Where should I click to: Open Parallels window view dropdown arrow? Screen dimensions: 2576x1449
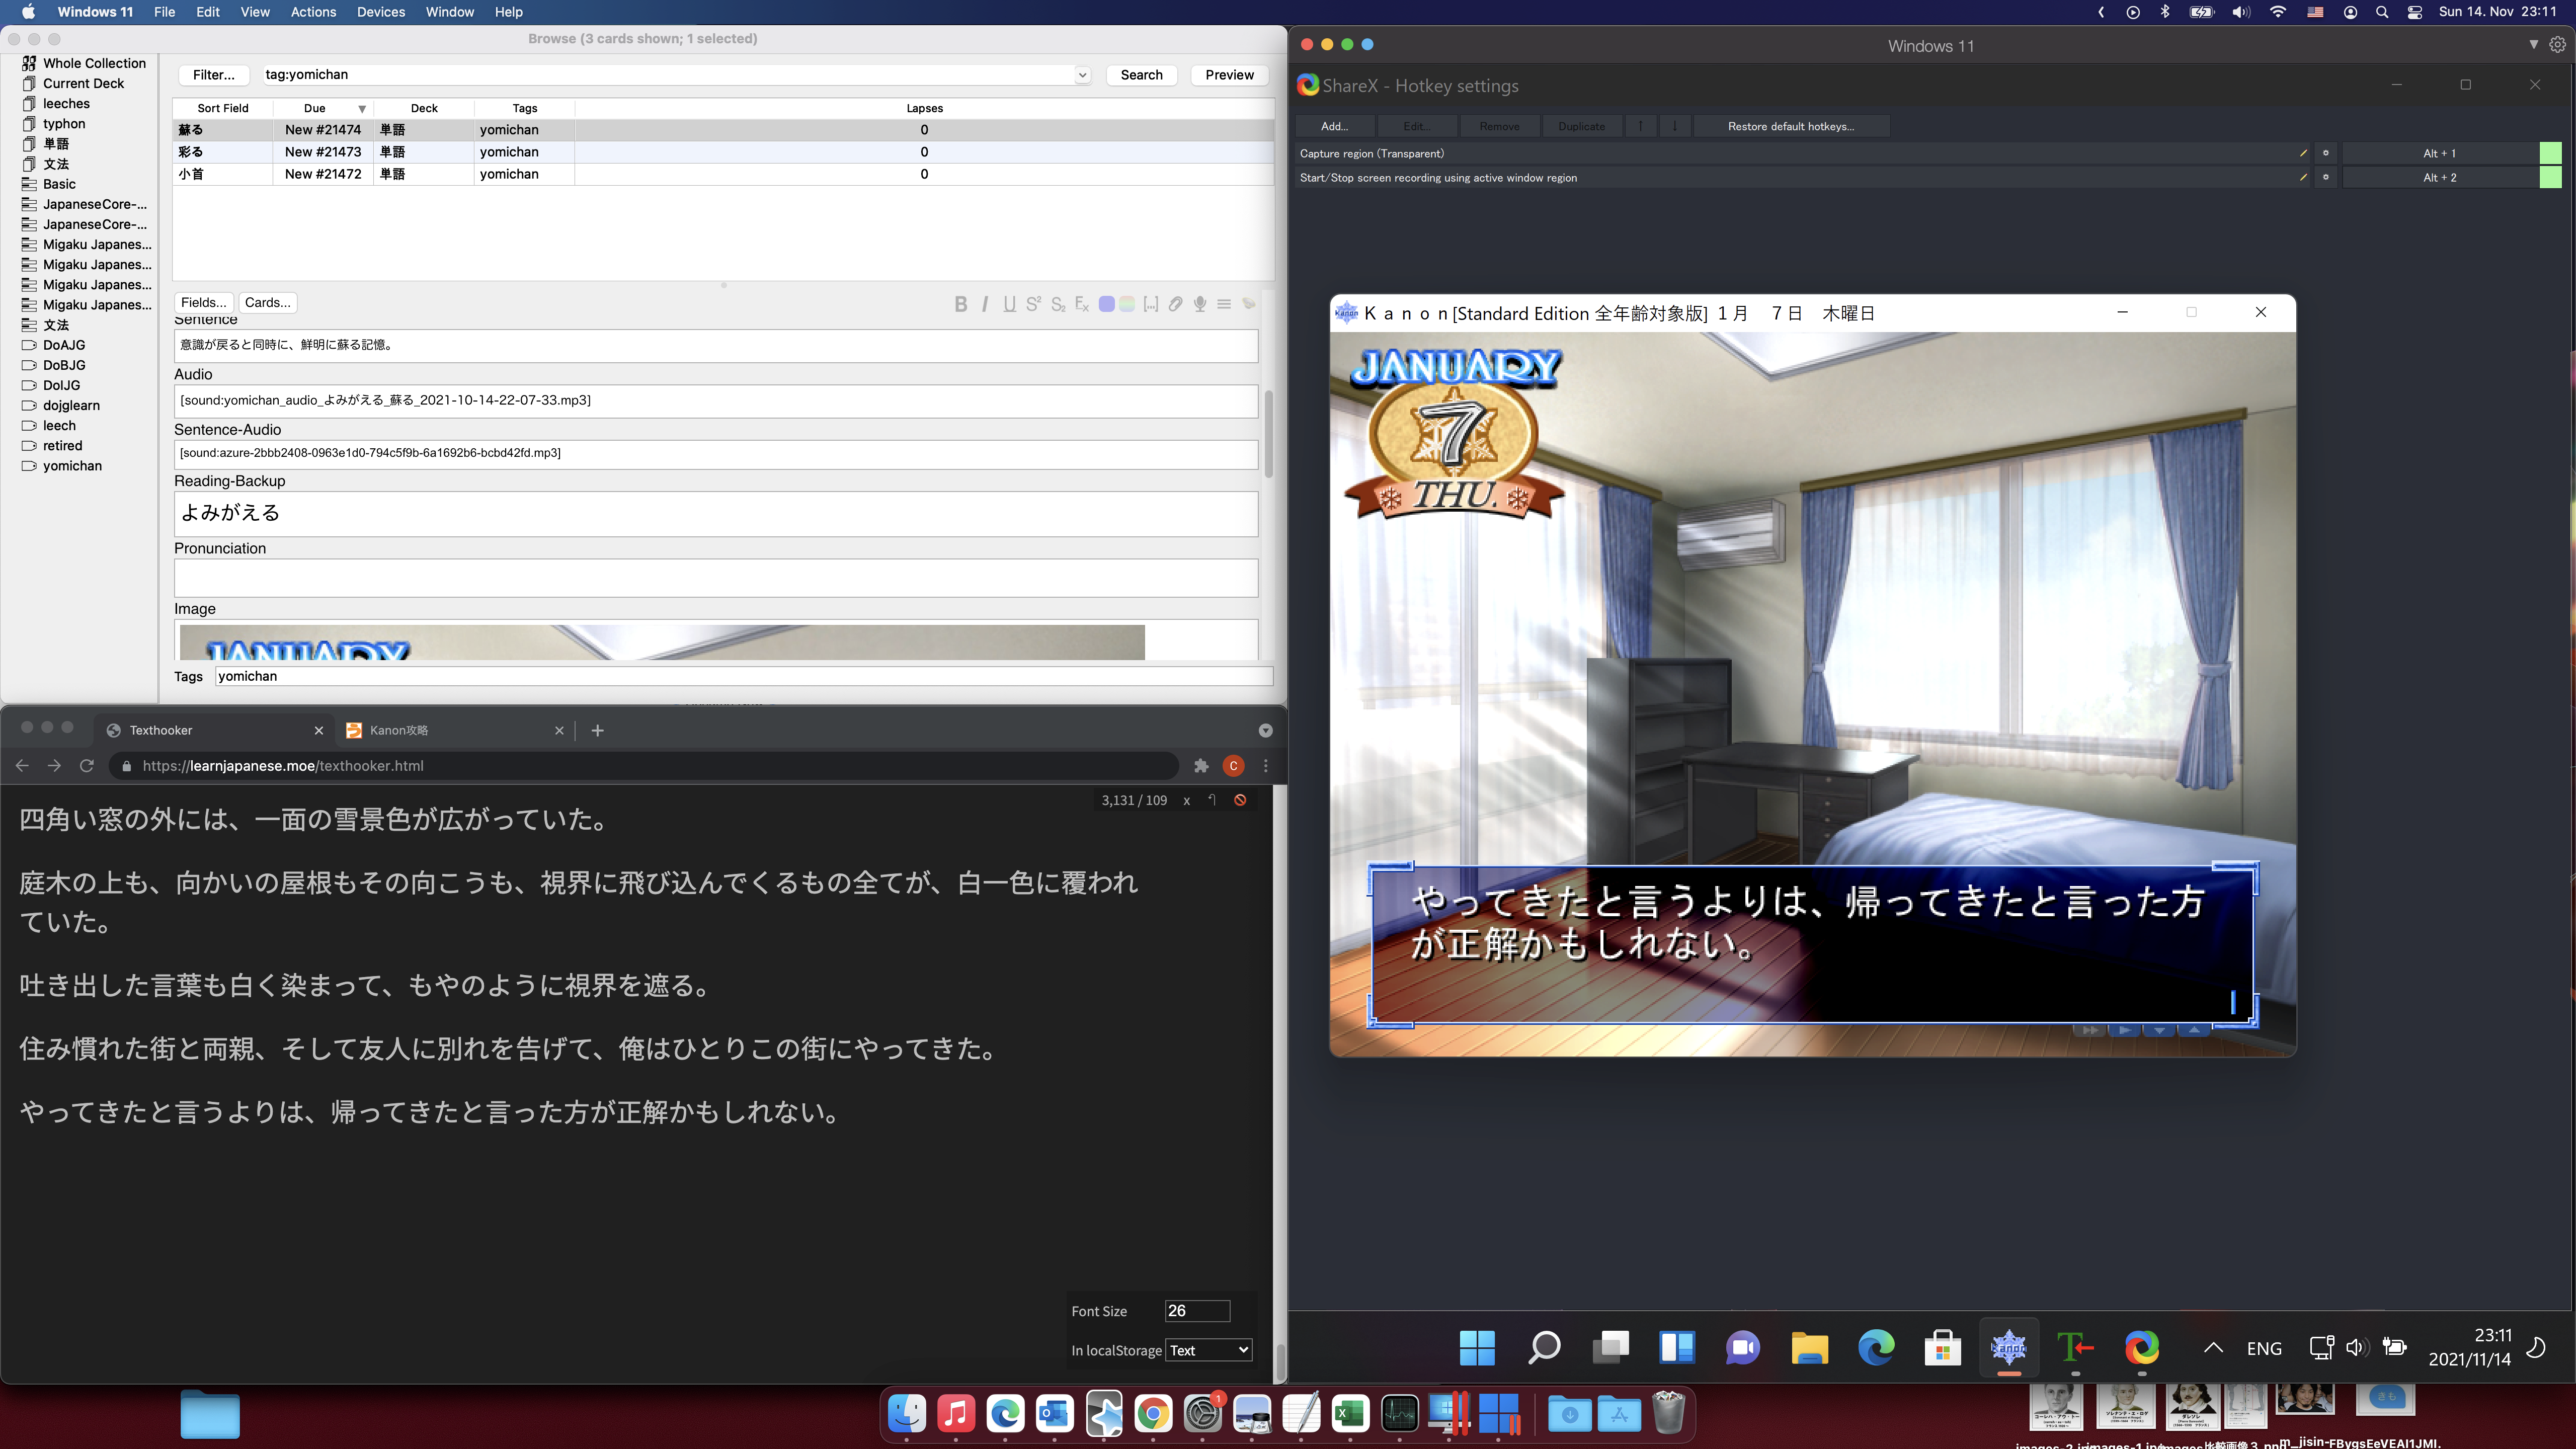coord(2533,45)
